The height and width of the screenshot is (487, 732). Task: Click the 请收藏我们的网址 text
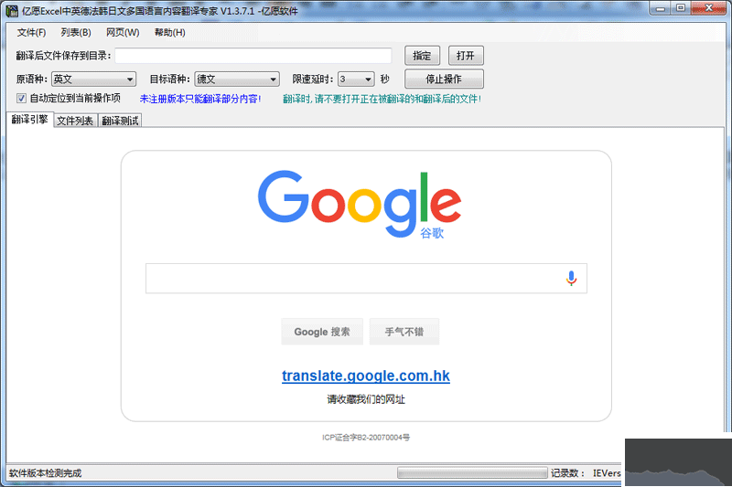tap(366, 399)
